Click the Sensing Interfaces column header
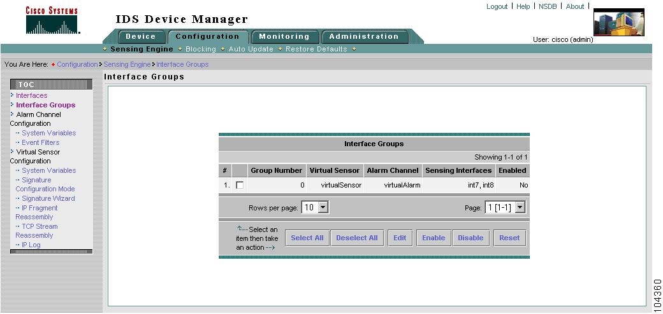The width and height of the screenshot is (663, 314). coord(459,171)
